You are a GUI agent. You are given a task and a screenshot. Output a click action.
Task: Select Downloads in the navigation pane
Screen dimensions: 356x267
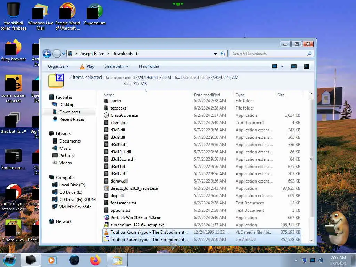pos(70,112)
